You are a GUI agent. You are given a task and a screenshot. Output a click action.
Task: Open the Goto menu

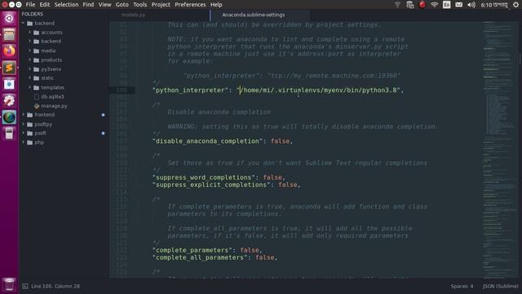click(x=122, y=5)
